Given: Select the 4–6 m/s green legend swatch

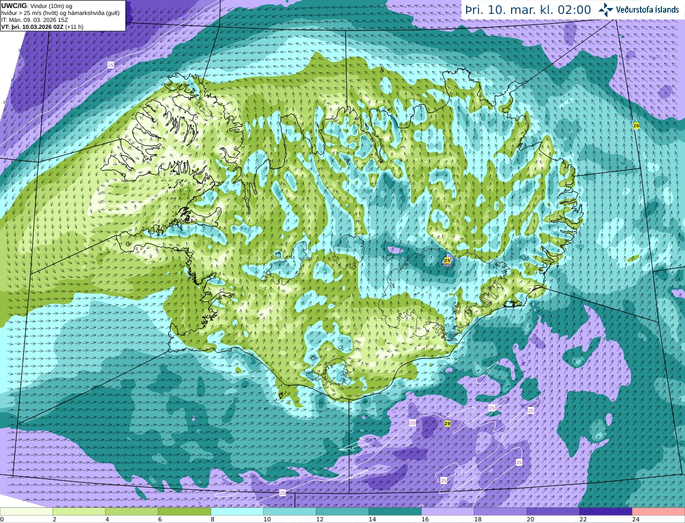Looking at the screenshot, I should [132, 511].
